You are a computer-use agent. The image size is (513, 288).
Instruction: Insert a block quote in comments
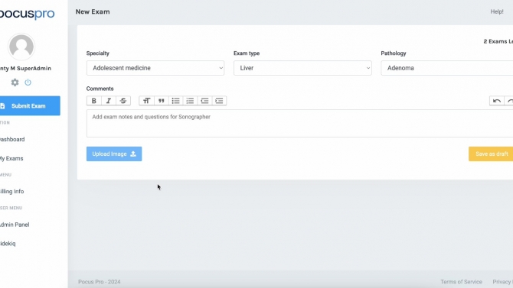point(162,101)
